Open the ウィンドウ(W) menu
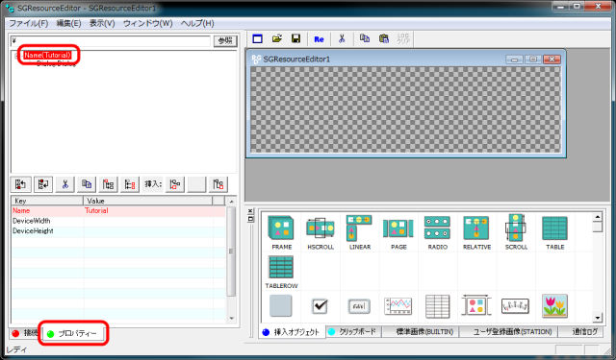 (x=147, y=23)
